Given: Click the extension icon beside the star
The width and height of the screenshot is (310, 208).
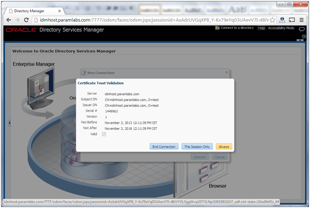Looking at the screenshot, I should click(x=282, y=20).
